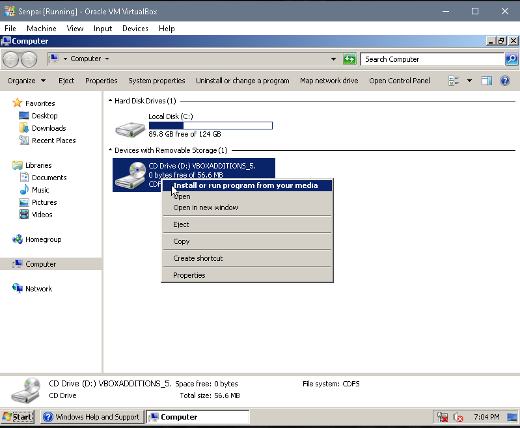Click the Computer breadcrumb label
The width and height of the screenshot is (520, 428).
pyautogui.click(x=85, y=59)
